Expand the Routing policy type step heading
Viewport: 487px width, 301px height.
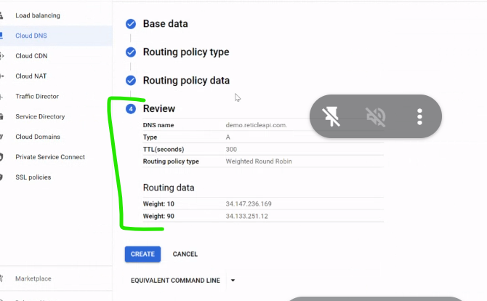186,52
